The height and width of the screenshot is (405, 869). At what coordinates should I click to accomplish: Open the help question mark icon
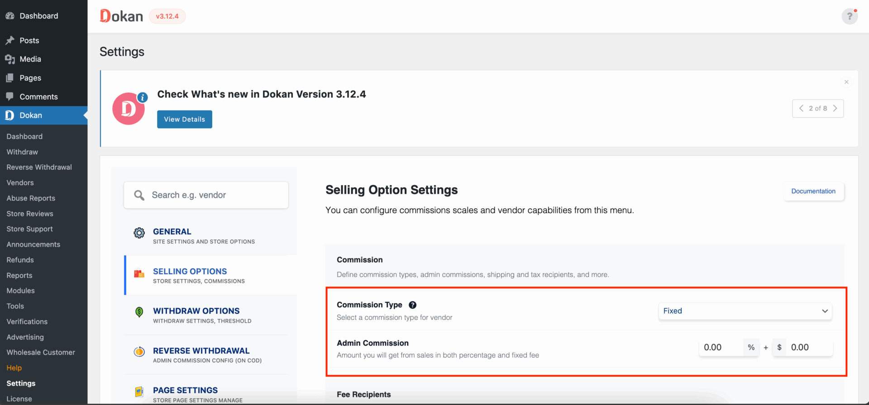click(850, 16)
